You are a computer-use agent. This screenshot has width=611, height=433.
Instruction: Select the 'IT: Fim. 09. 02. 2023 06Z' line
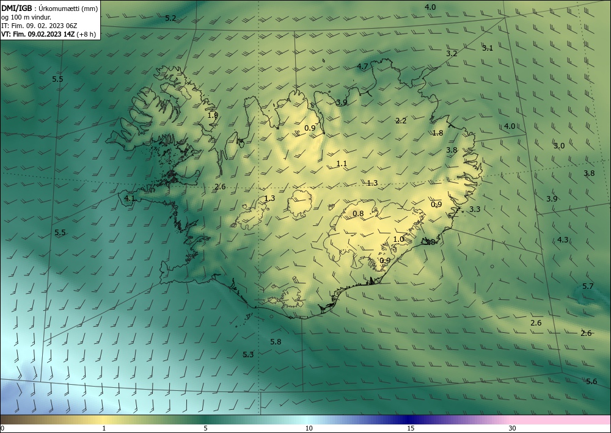[39, 26]
